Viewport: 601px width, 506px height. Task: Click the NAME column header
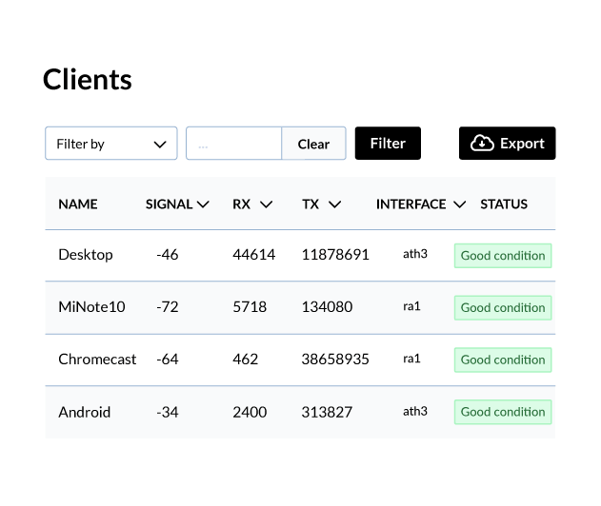pos(78,204)
